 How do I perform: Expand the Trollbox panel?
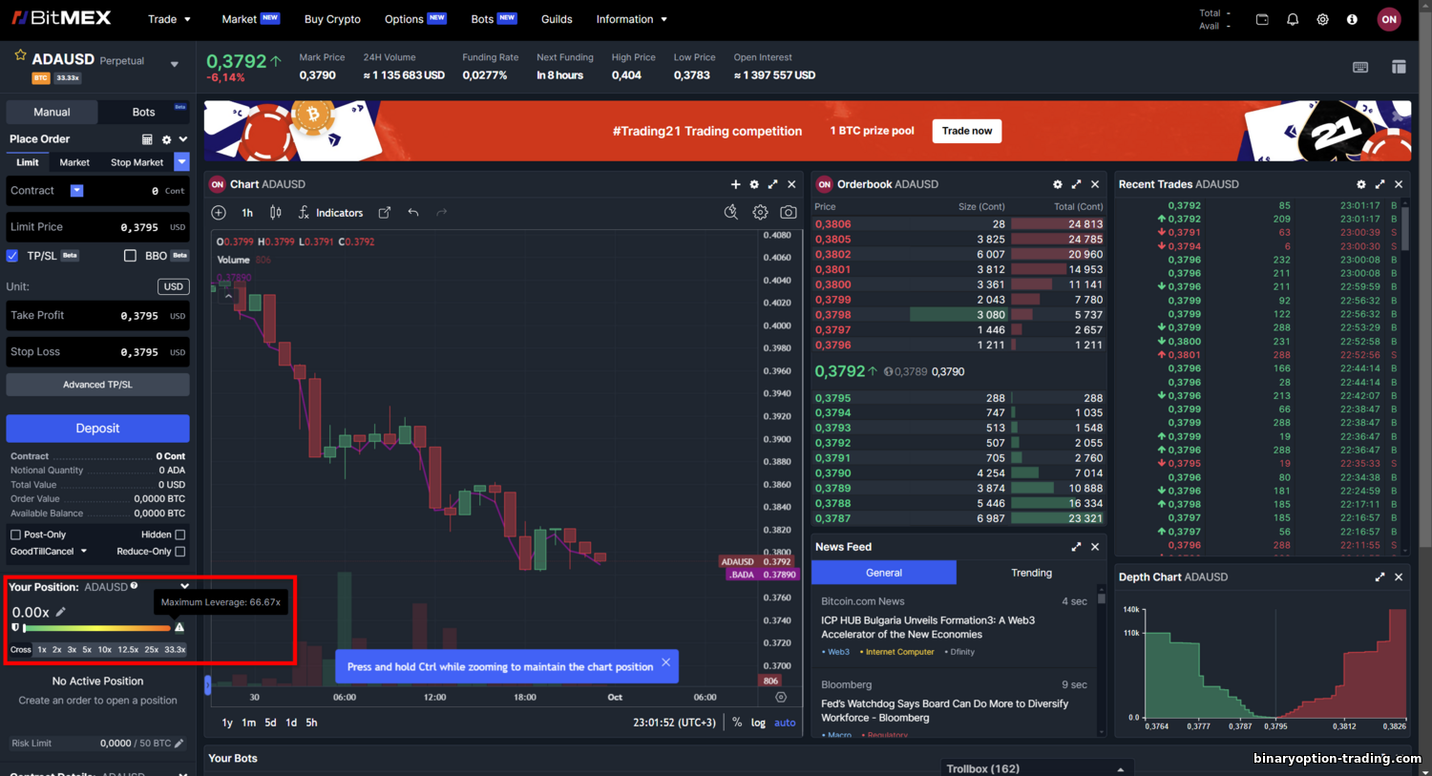pyautogui.click(x=1121, y=768)
